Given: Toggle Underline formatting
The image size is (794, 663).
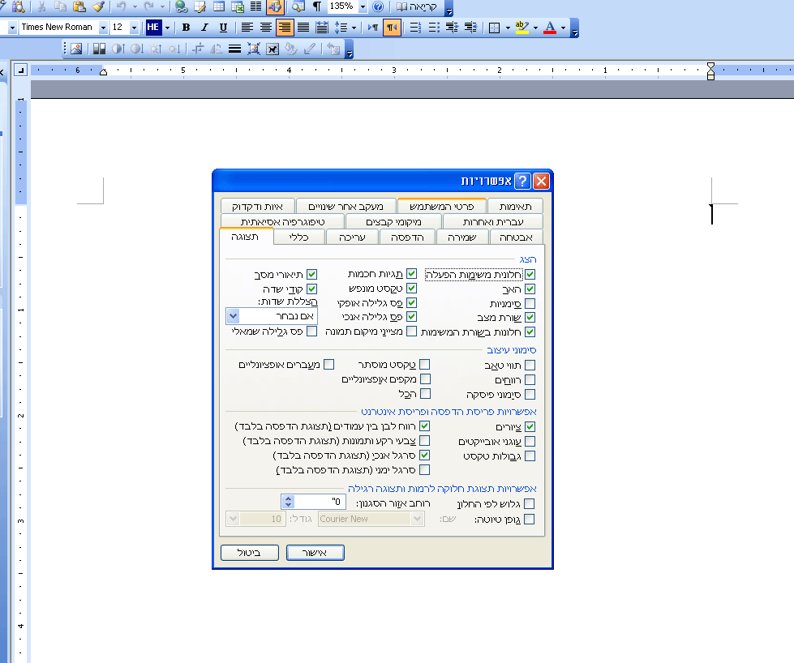Looking at the screenshot, I should coord(223,28).
